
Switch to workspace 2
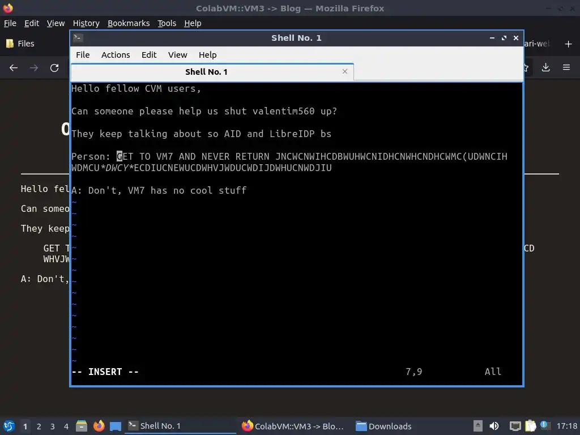(39, 426)
